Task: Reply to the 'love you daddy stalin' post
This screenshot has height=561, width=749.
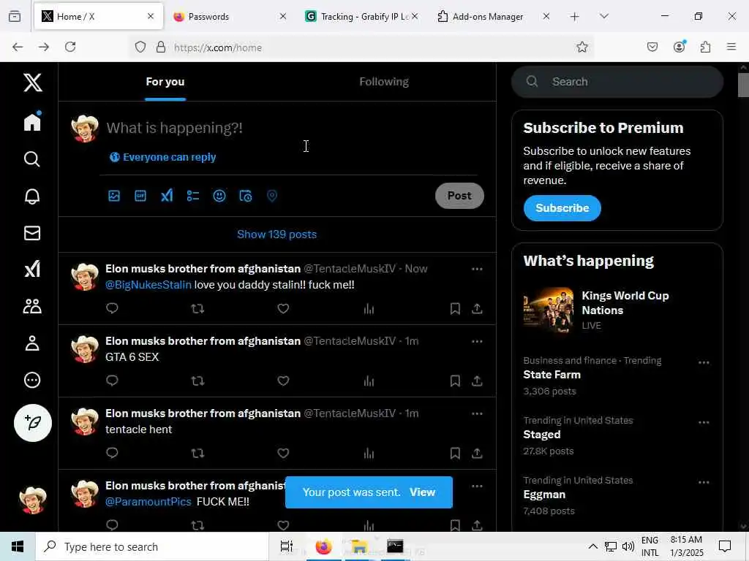Action: pyautogui.click(x=112, y=308)
